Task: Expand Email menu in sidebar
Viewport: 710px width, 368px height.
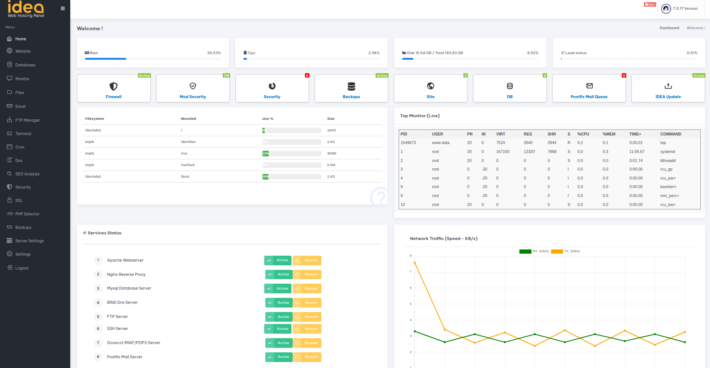Action: [x=20, y=106]
